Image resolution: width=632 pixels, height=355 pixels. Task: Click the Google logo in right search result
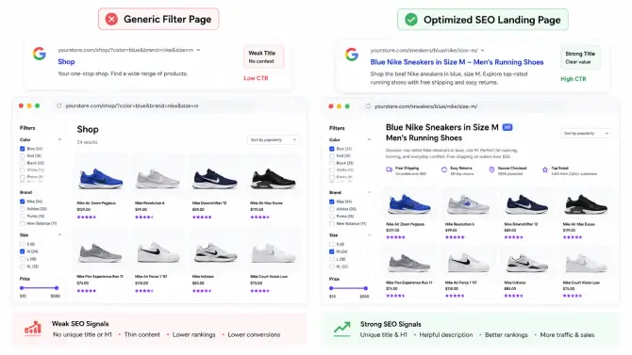coord(352,54)
